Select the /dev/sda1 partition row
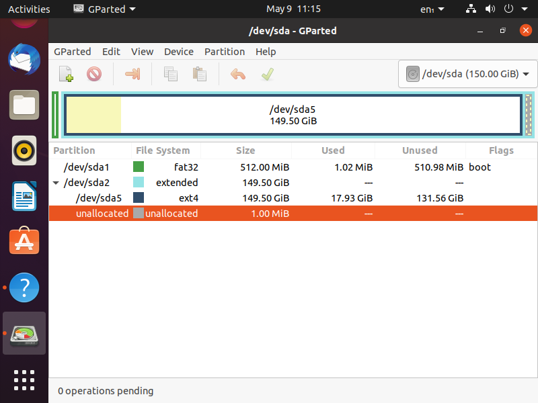The height and width of the screenshot is (403, 538). (293, 167)
